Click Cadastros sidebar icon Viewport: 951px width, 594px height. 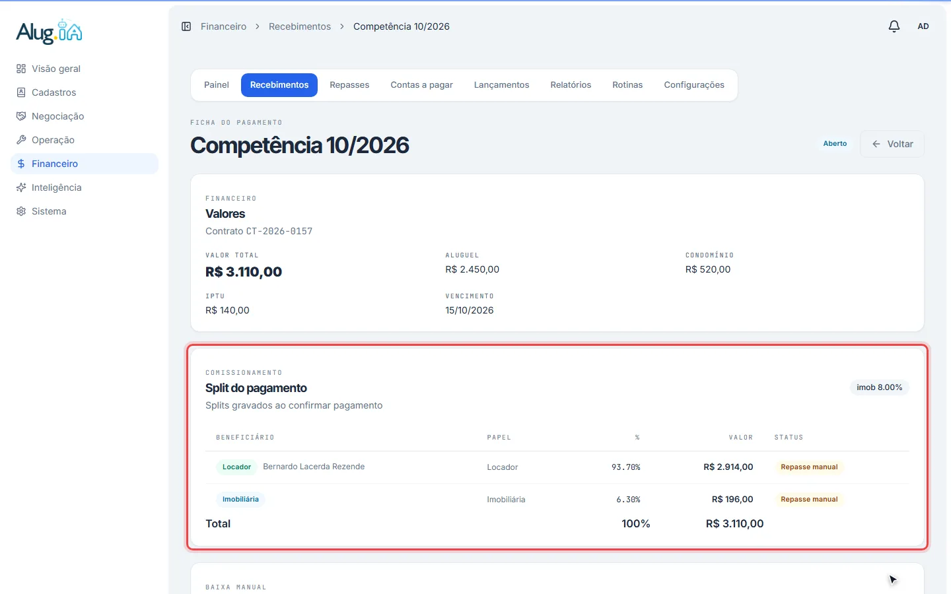click(x=21, y=92)
